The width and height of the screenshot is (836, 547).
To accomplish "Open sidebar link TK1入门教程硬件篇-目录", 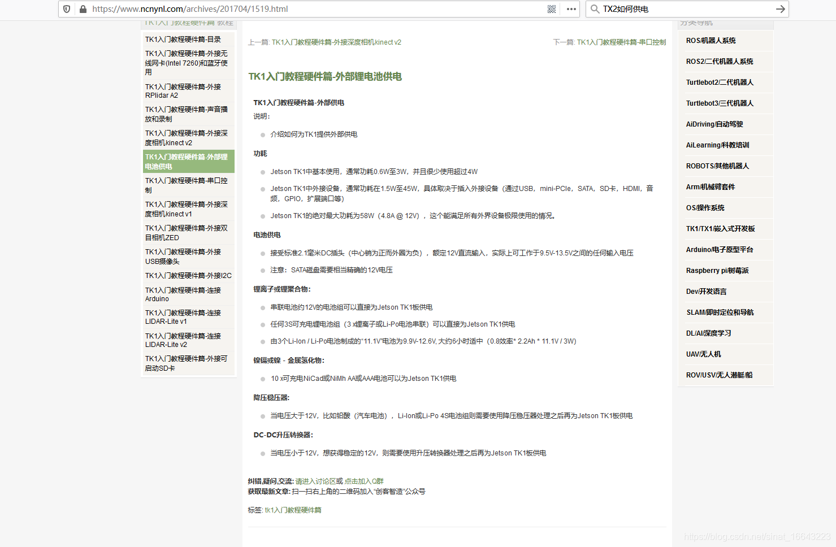I will coord(183,40).
